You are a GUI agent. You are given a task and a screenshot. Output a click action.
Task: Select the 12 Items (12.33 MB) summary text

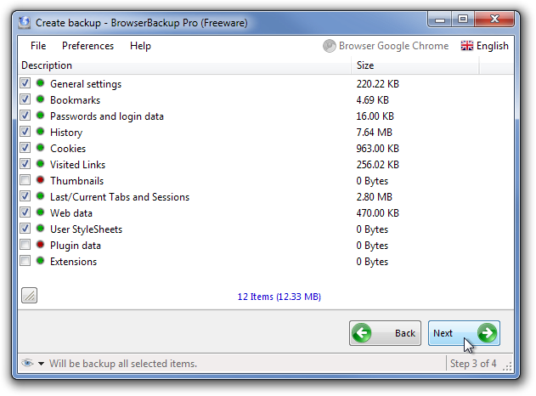(279, 297)
